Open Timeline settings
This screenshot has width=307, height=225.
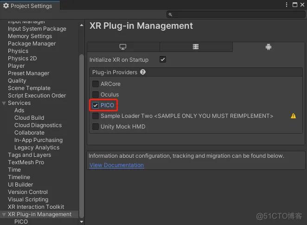coord(19,177)
